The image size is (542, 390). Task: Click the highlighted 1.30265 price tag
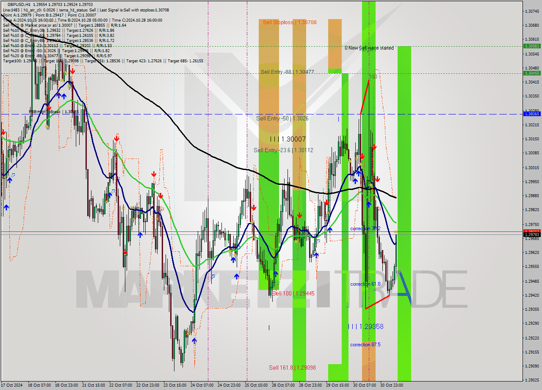532,114
